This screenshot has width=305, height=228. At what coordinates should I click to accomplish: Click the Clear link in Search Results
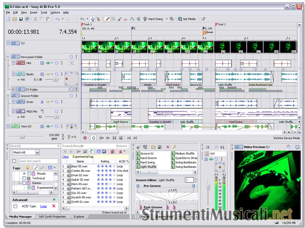[x=66, y=157]
